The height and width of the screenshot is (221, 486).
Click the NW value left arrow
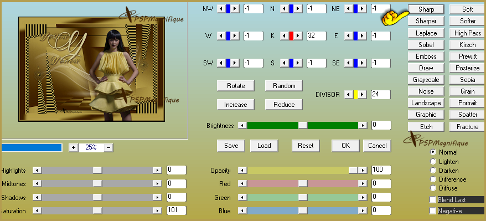221,9
